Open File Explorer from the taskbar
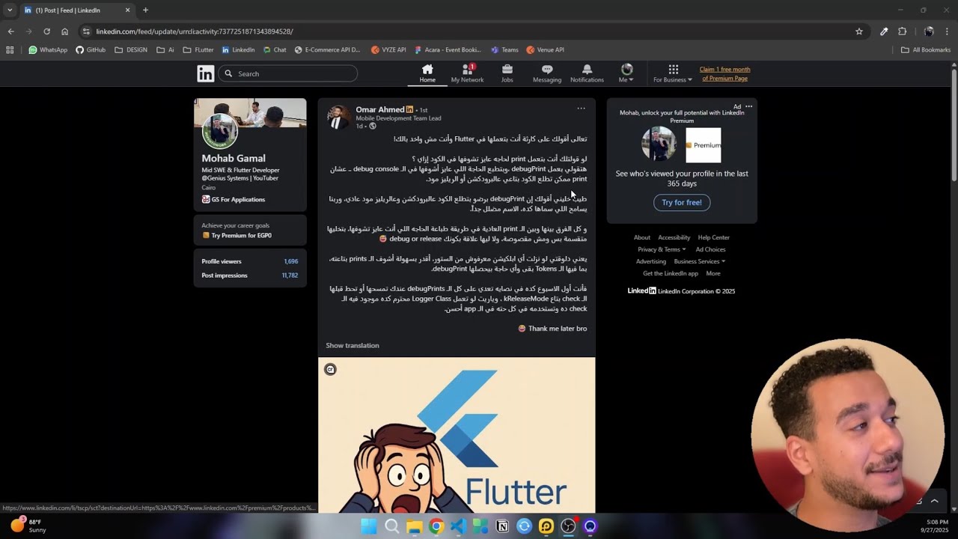Screen dimensions: 958x539 [414, 526]
